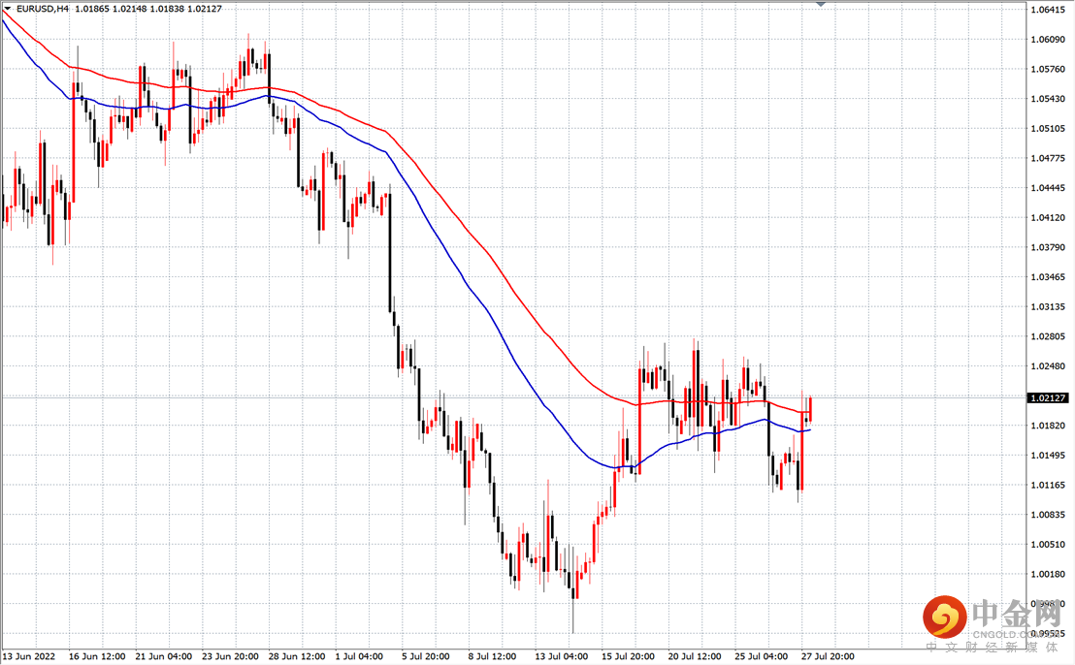The height and width of the screenshot is (665, 1075).
Task: Click the 1.05760 price axis label
Action: (1048, 69)
